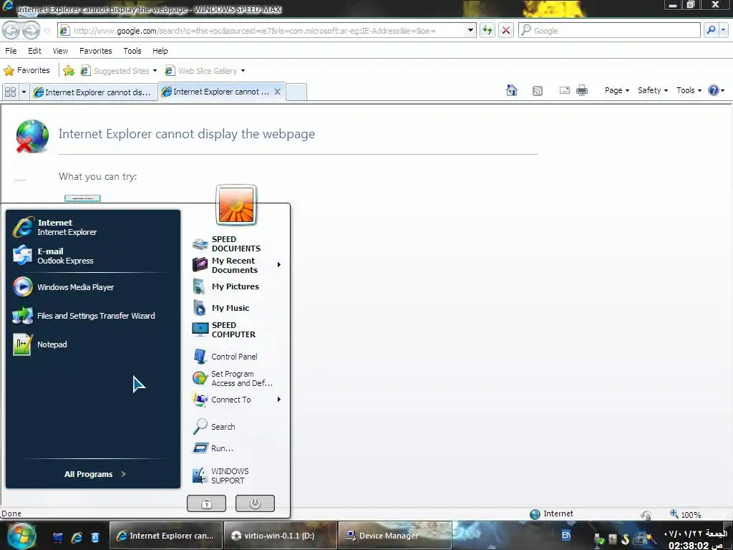
Task: Click the power Turn Off button
Action: tap(255, 503)
